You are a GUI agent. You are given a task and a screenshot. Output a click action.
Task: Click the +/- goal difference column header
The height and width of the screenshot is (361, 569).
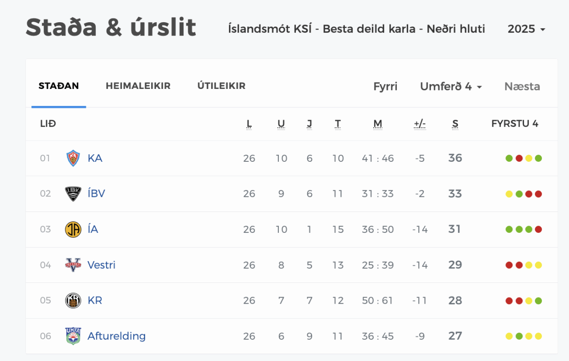(x=420, y=124)
